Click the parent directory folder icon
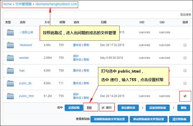This screenshot has width=193, height=126. 10,32
